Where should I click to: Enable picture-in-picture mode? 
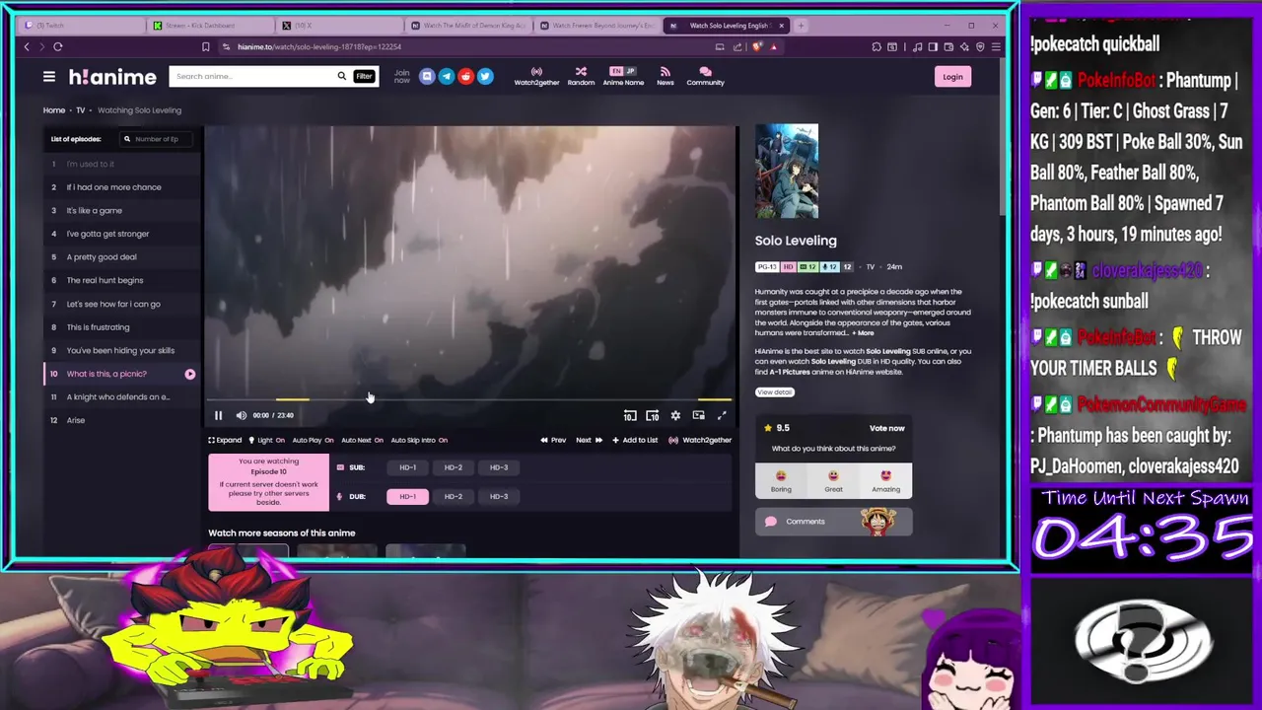point(698,415)
